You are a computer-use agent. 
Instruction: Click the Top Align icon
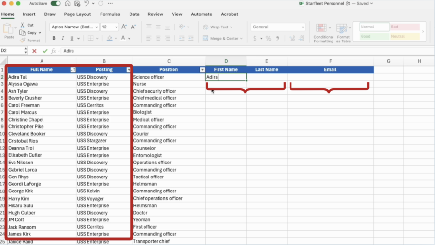[x=149, y=27]
